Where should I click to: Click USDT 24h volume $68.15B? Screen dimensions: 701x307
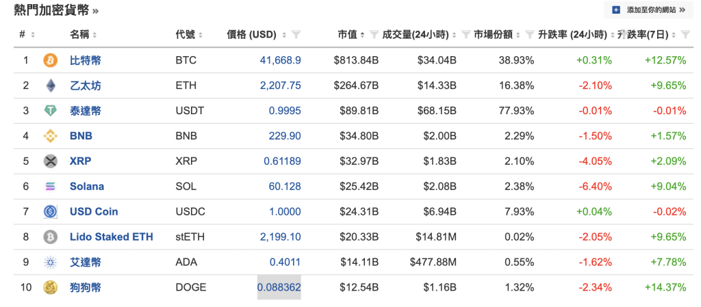(x=436, y=111)
